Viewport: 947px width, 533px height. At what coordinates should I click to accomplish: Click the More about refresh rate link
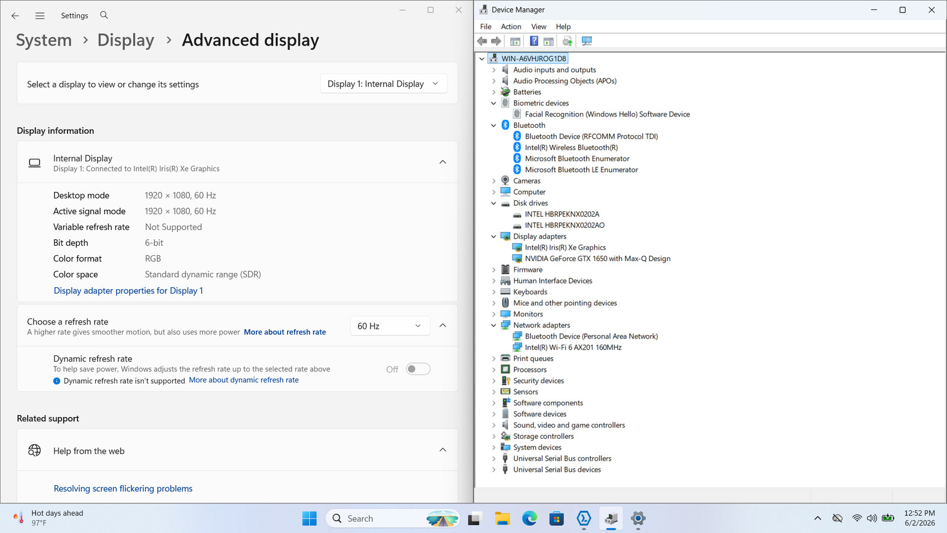point(285,332)
